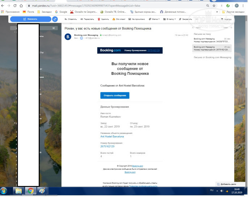Open Windows Explorer from the taskbar

[x=18, y=191]
